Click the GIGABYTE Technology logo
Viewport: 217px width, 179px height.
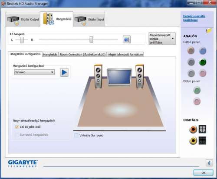(x=23, y=163)
